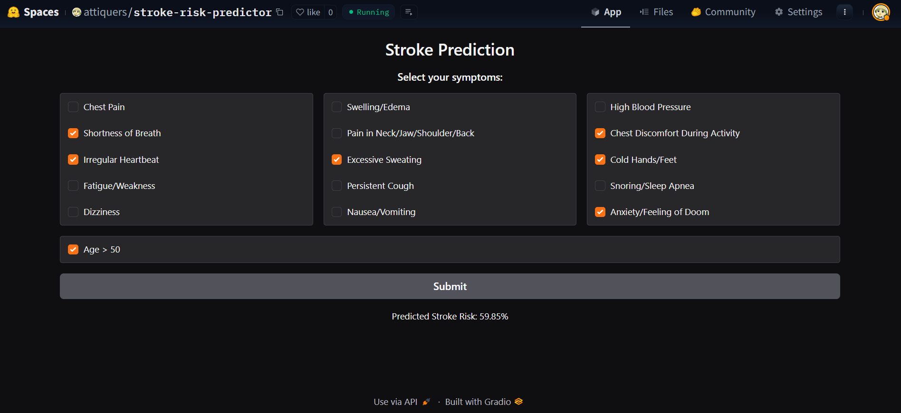This screenshot has width=901, height=413.
Task: Open the user profile avatar menu
Action: (x=881, y=12)
